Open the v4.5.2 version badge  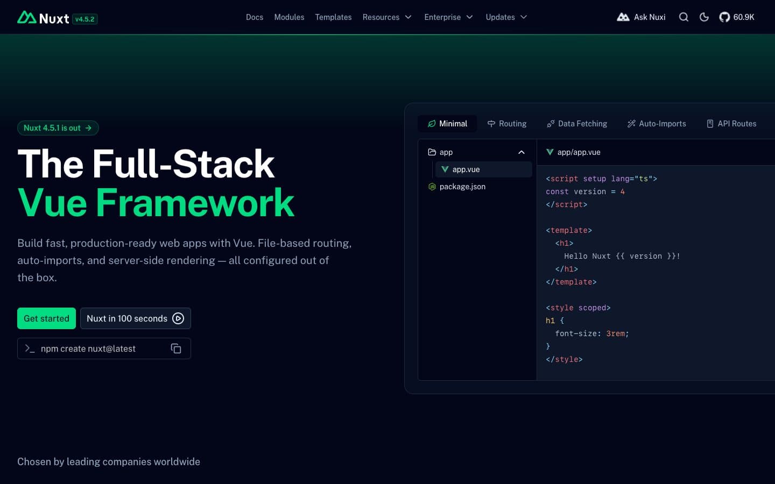84,19
